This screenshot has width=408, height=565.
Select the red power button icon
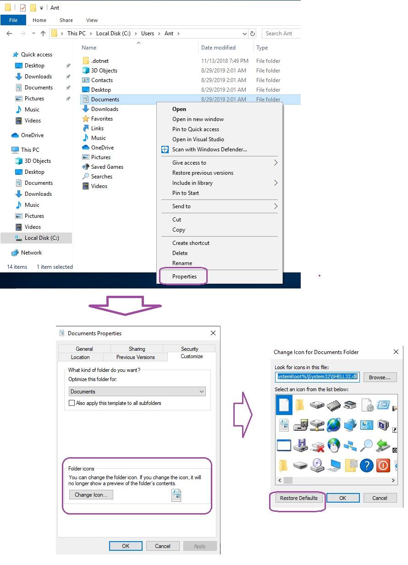(x=383, y=465)
